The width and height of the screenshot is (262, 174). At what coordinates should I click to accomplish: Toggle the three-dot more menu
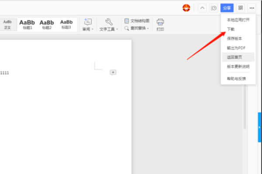252,8
